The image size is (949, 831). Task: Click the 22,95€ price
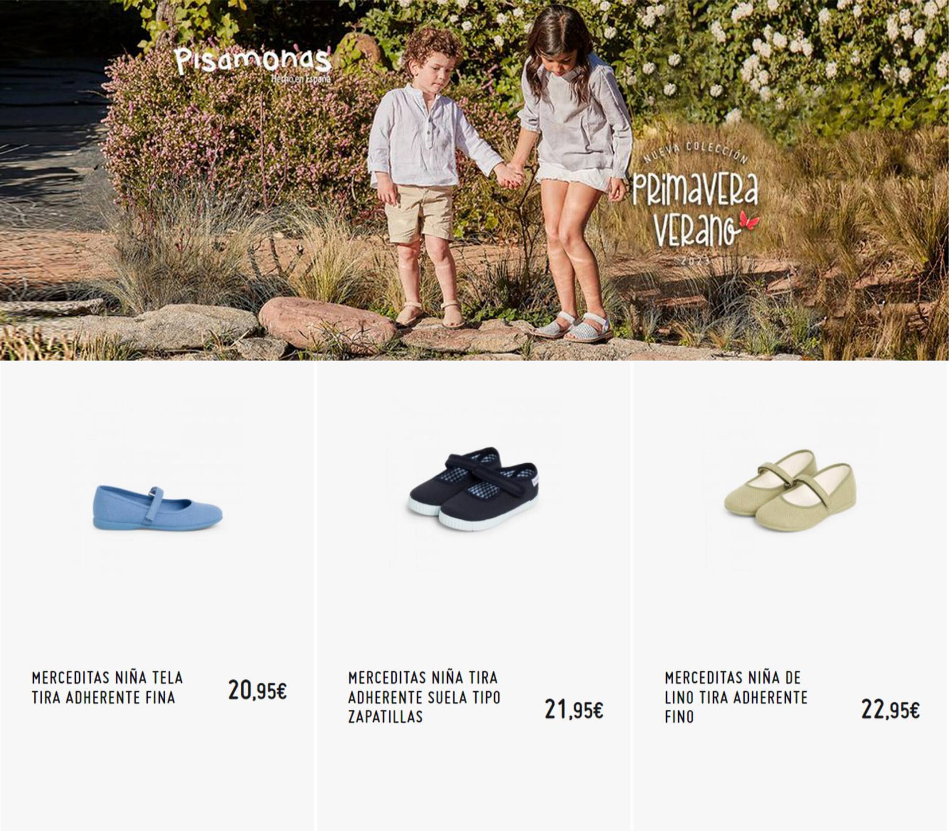coord(890,709)
